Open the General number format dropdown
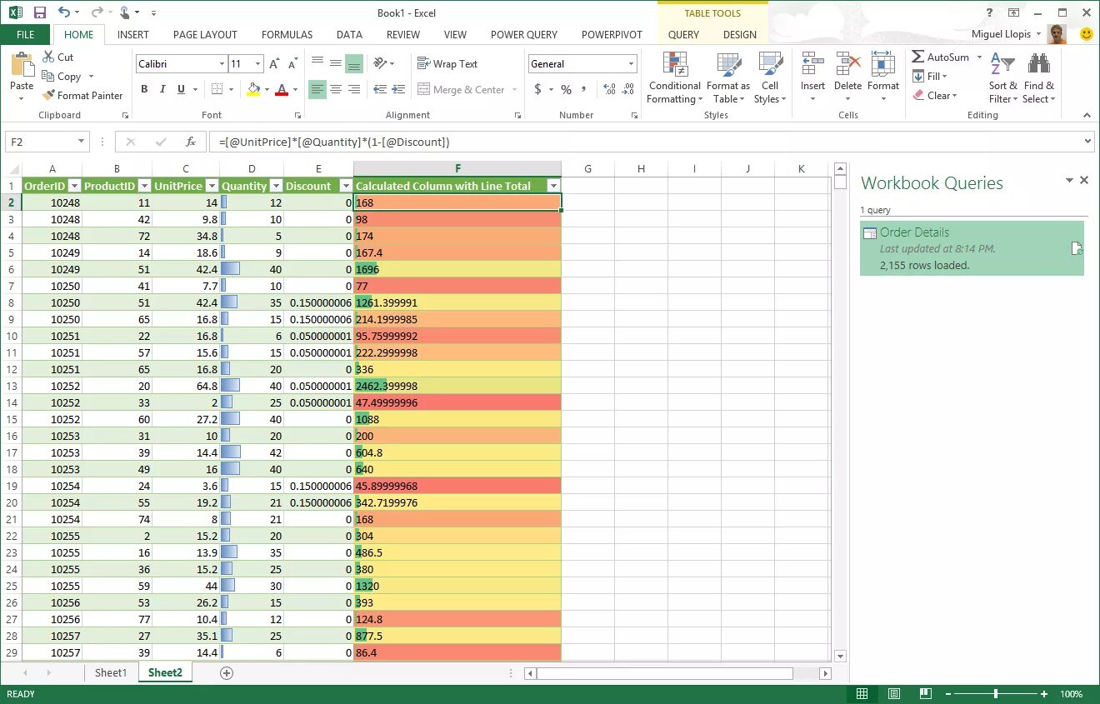Image resolution: width=1100 pixels, height=704 pixels. 631,63
